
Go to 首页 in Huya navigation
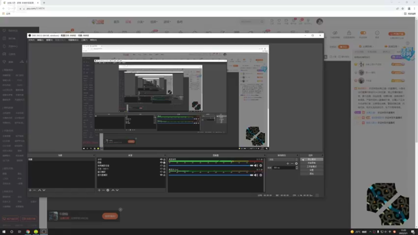coord(117,22)
